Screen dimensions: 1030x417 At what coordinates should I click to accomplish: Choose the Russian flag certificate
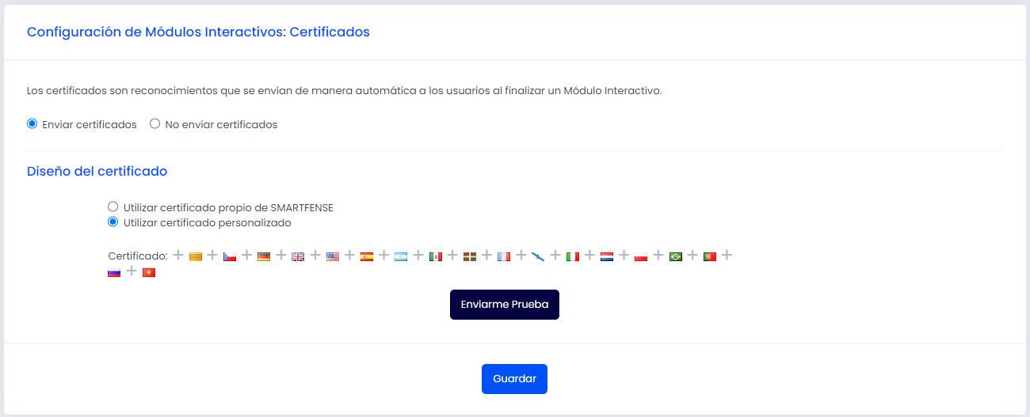pos(114,273)
